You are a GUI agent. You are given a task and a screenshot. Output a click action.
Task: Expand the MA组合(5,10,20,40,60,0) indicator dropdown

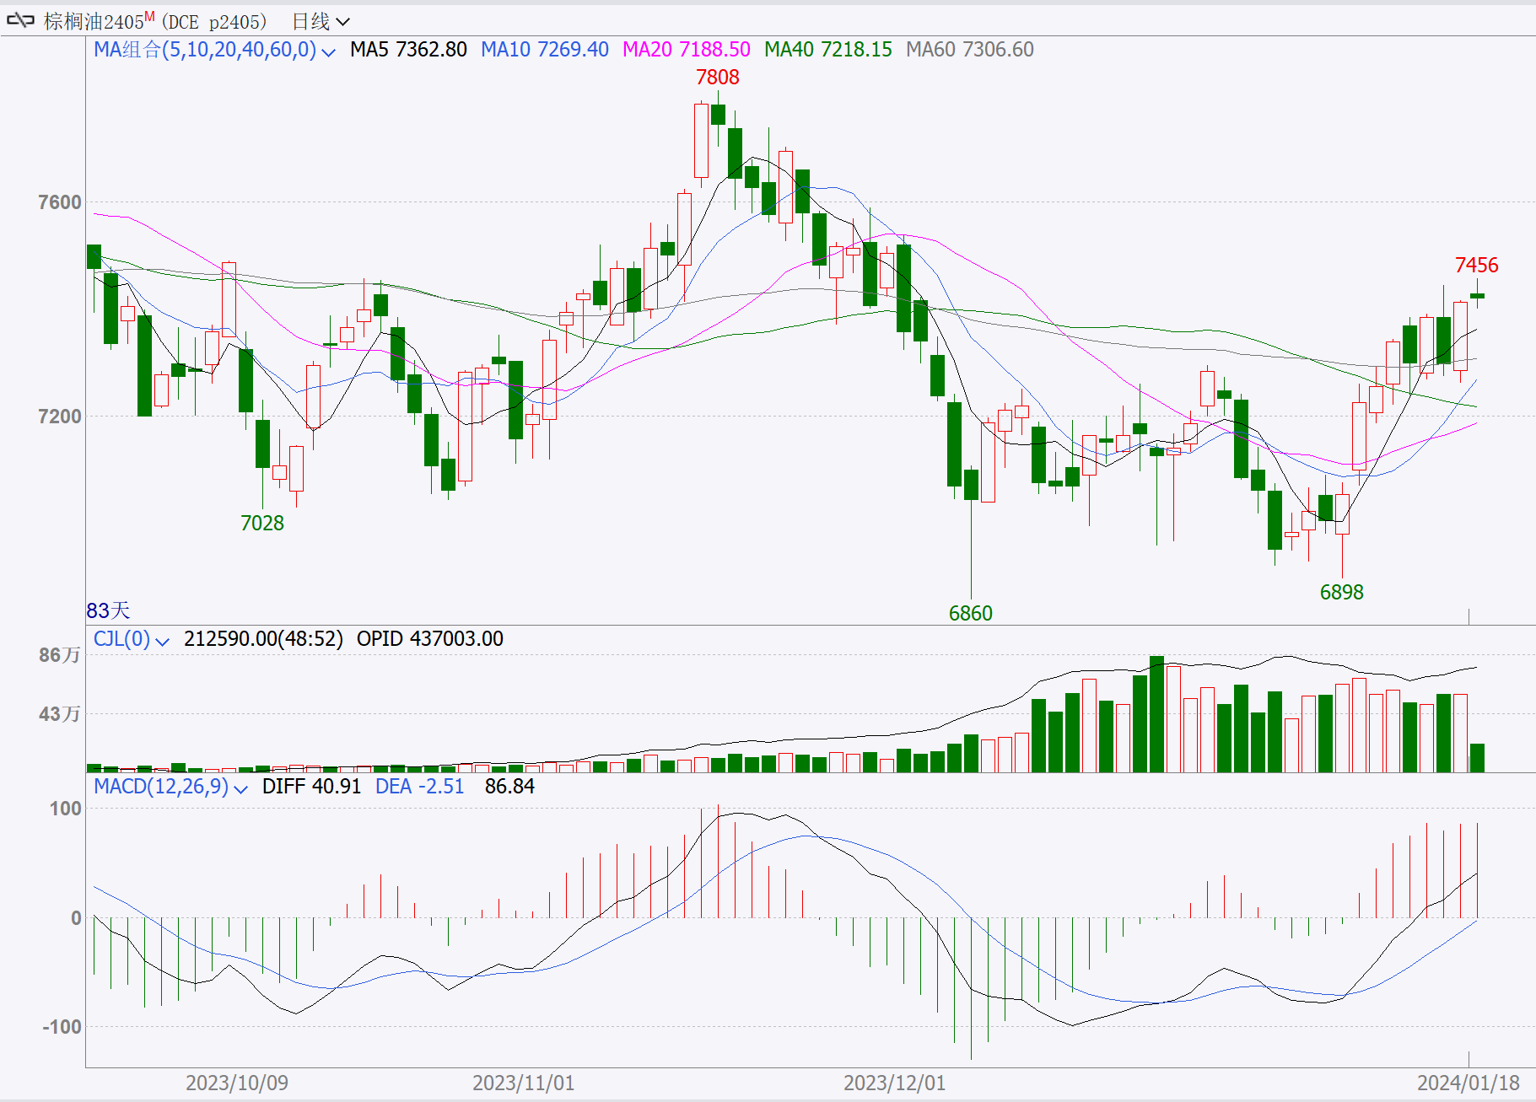pyautogui.click(x=329, y=51)
